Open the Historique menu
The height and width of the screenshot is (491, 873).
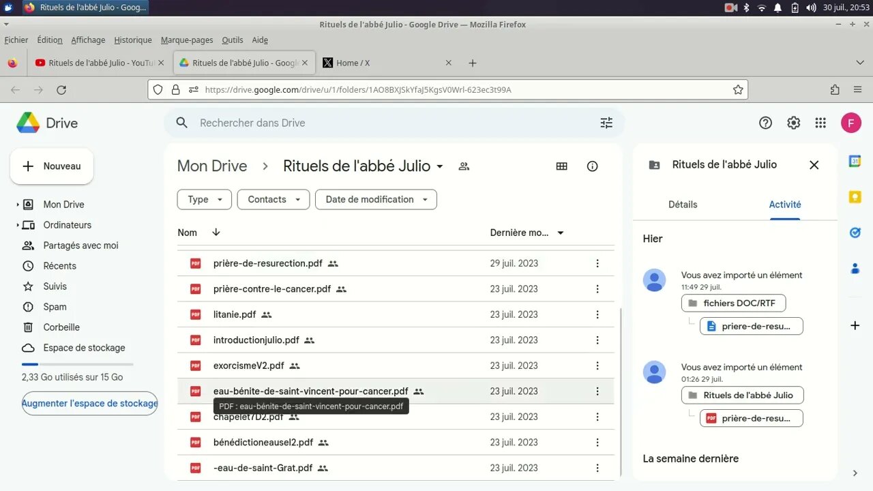133,40
